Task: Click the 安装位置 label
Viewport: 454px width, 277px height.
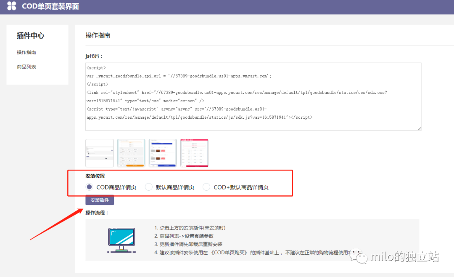Action: [x=95, y=176]
